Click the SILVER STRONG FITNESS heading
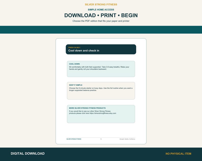The height and width of the screenshot is (161, 202). tap(101, 5)
